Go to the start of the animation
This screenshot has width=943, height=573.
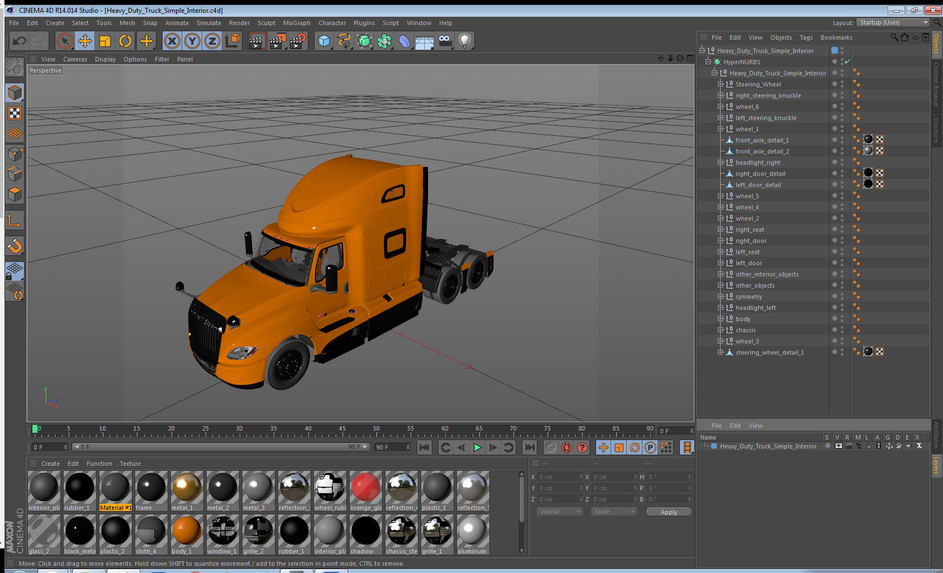[x=425, y=447]
